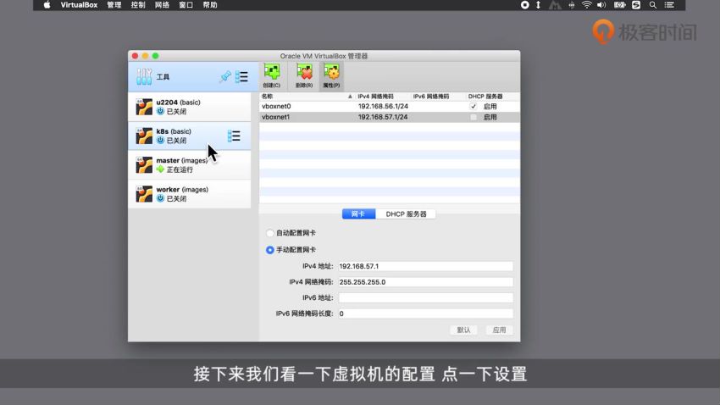The image size is (720, 405).
Task: Switch to the DHCP server tab
Action: click(x=406, y=214)
